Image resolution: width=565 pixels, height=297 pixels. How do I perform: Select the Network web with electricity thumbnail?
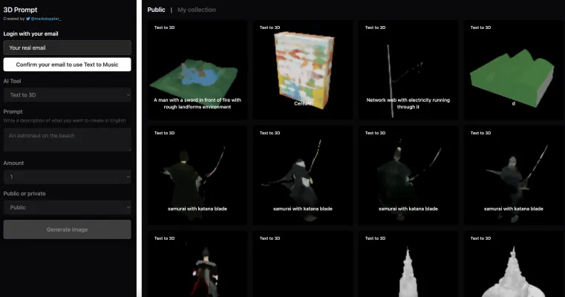tap(408, 71)
